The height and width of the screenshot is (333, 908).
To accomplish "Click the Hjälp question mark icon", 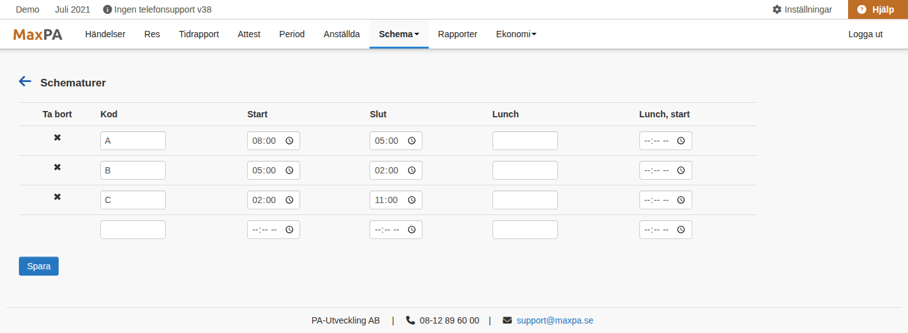I will (862, 9).
